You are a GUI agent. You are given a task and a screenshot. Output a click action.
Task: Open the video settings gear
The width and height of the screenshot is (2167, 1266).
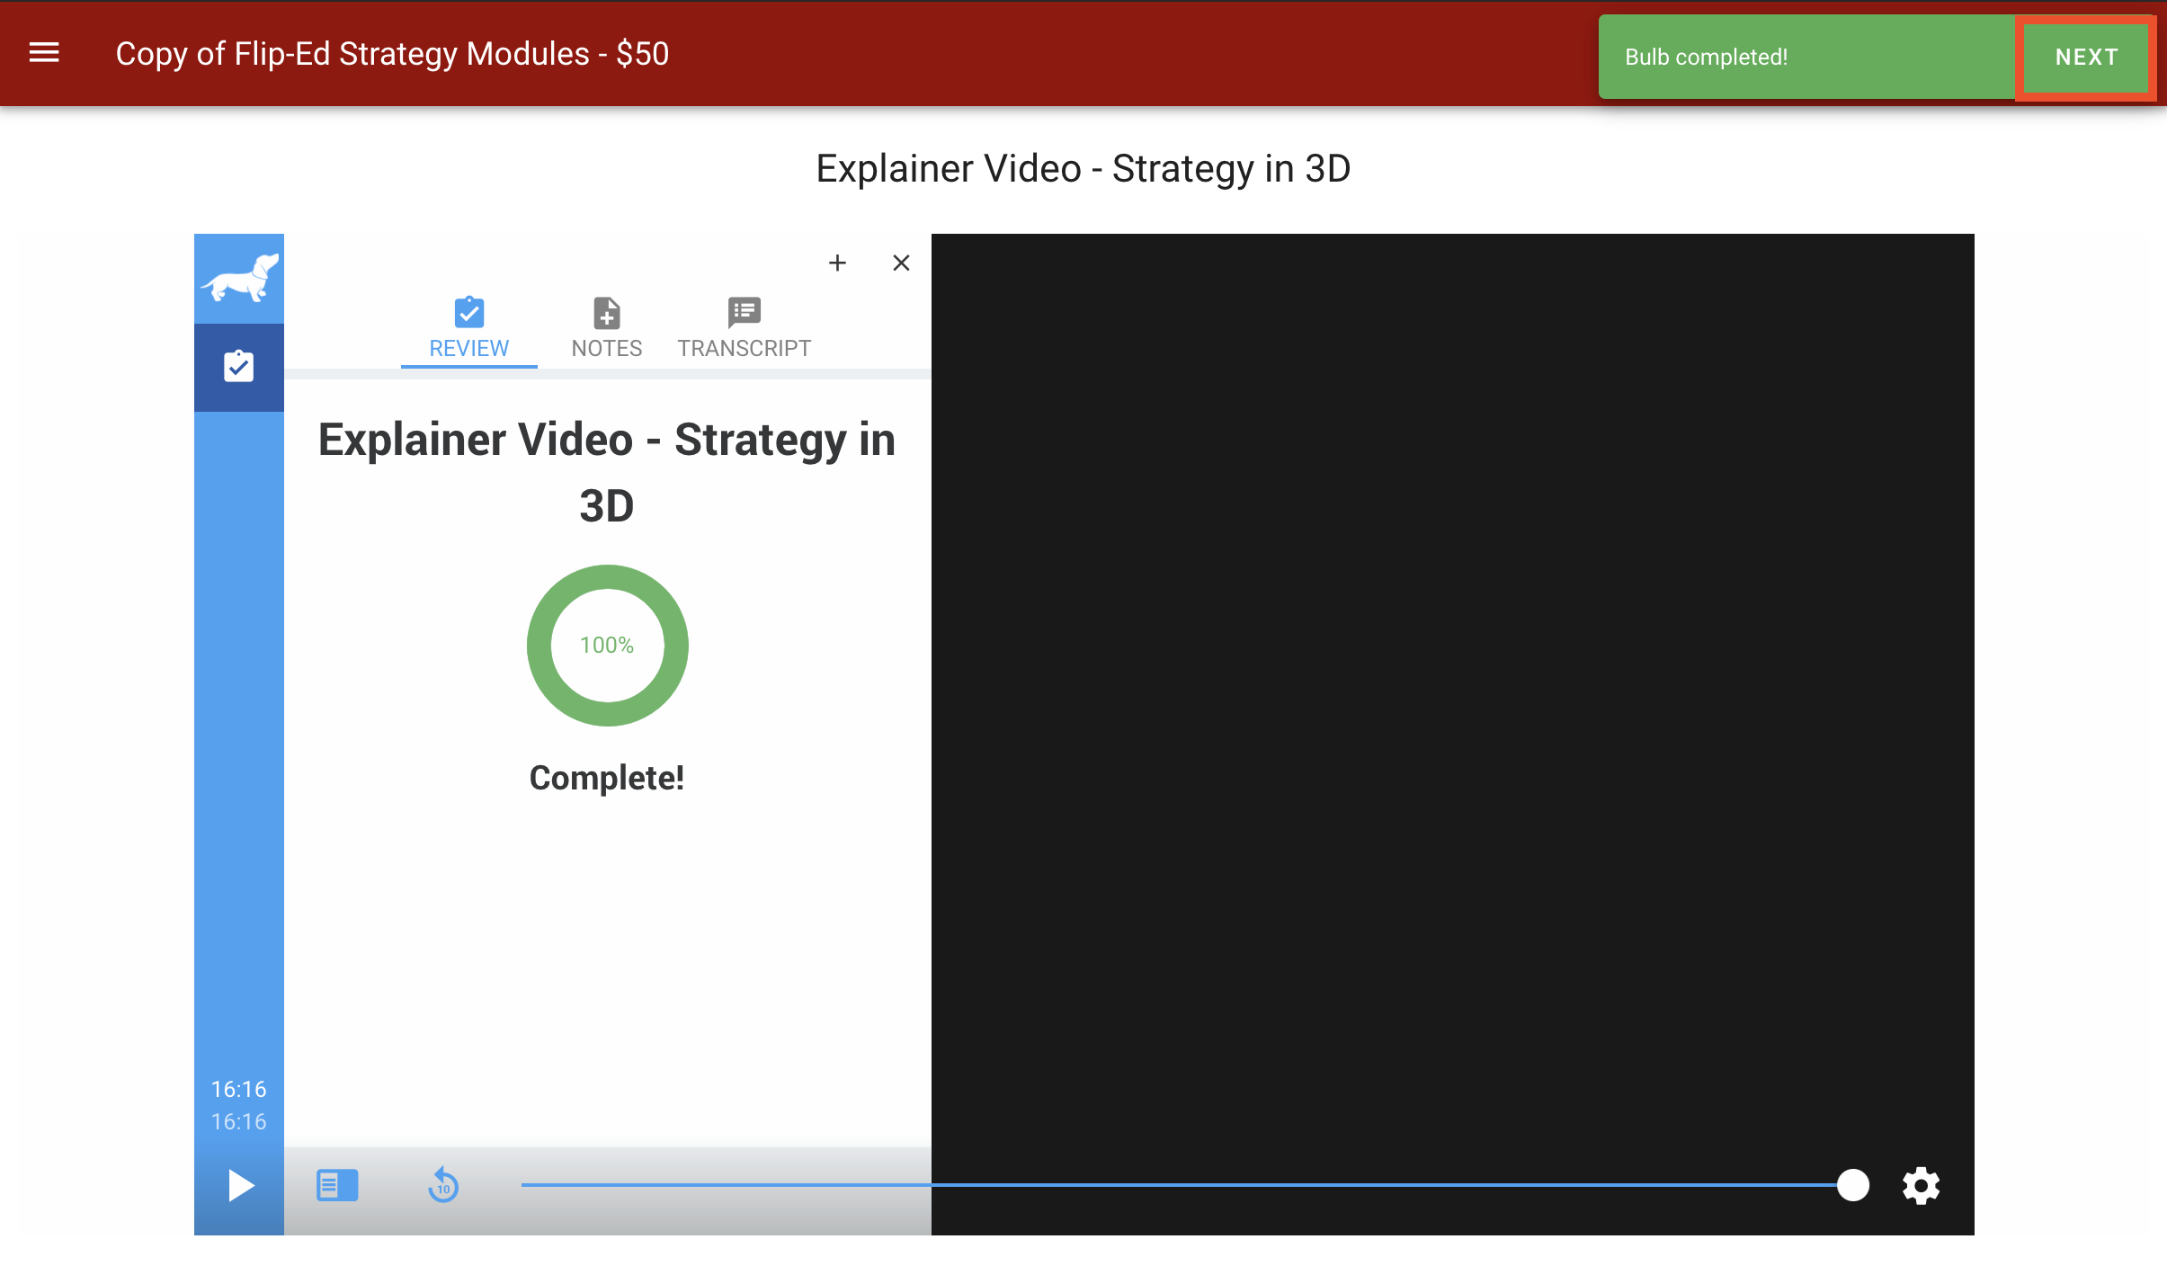(1921, 1185)
